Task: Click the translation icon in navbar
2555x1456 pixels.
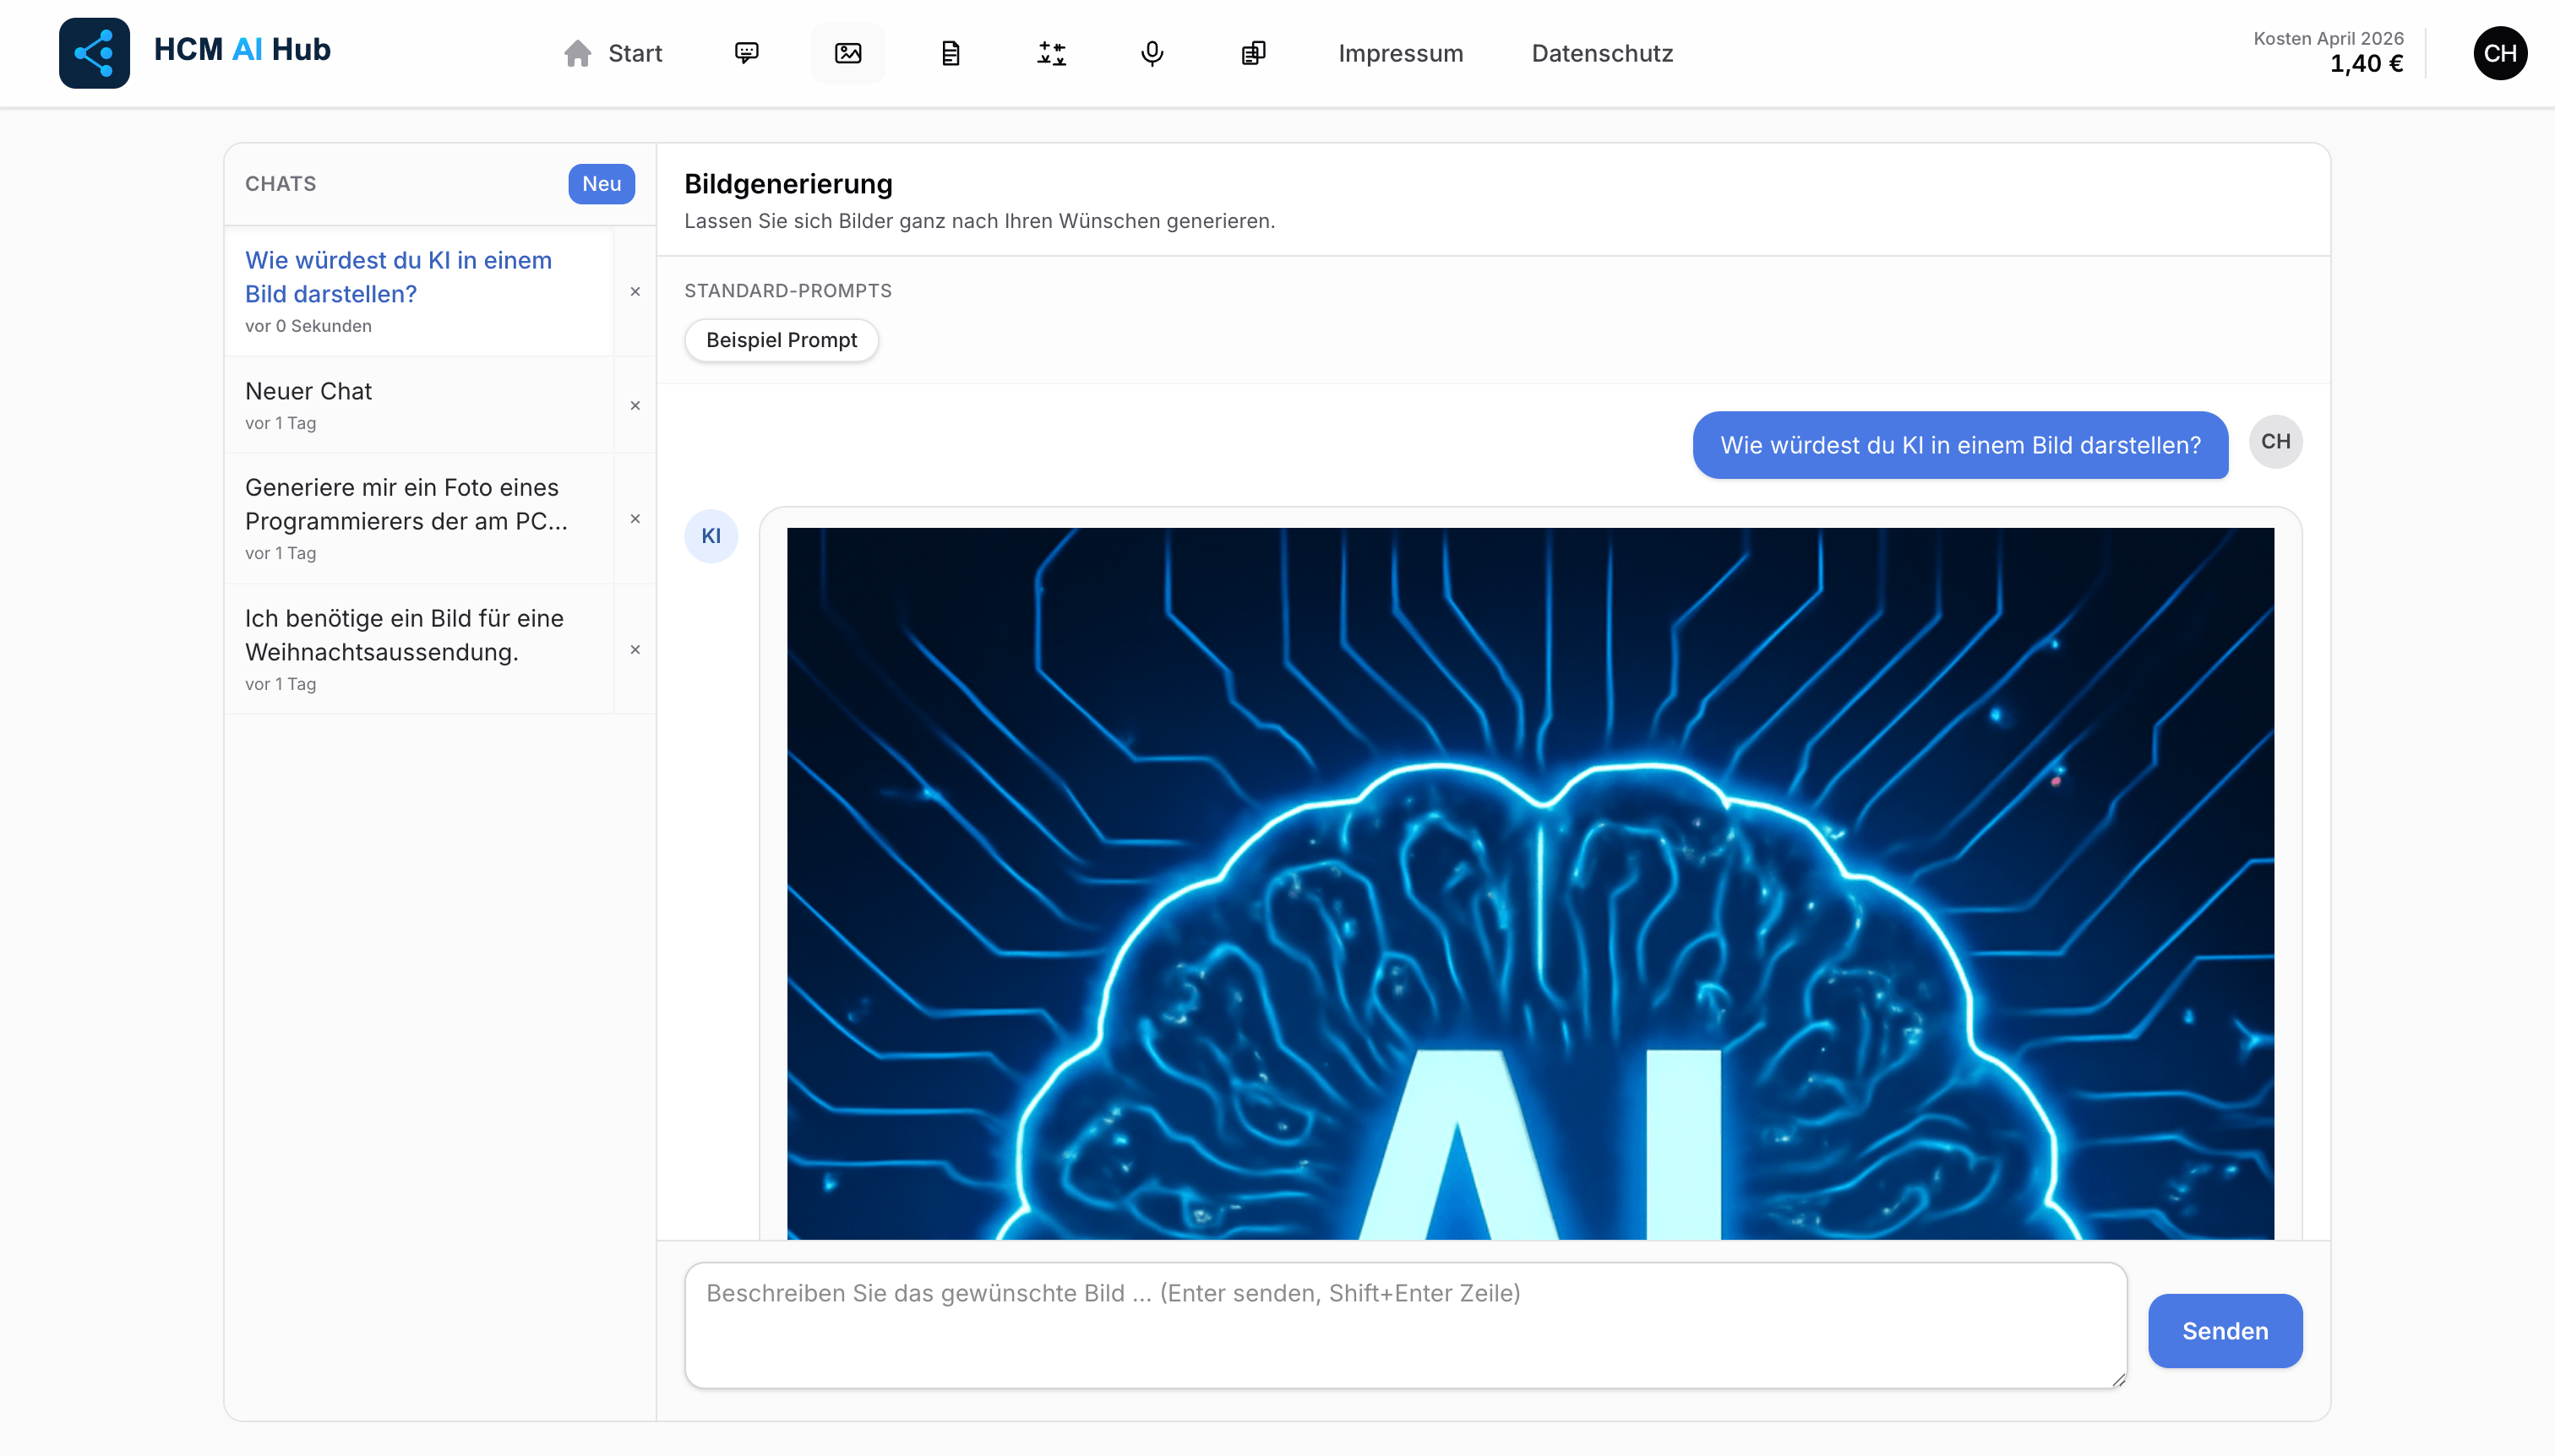Action: click(1050, 53)
